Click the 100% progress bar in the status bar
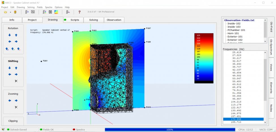Image resolution: width=276 pixels, height=132 pixels. point(170,130)
